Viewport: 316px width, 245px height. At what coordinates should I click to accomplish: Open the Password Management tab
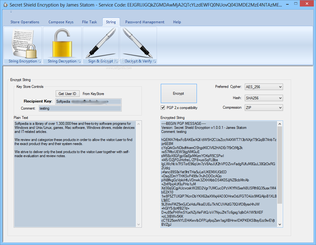(145, 22)
